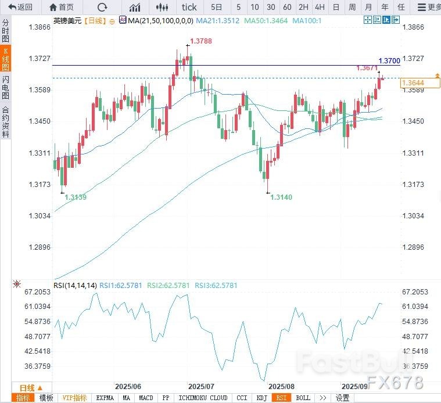Enable the MACD indicator
The image size is (441, 403).
[146, 398]
